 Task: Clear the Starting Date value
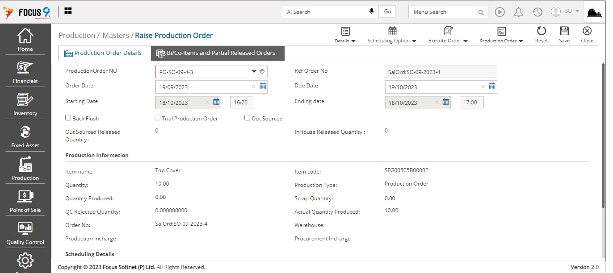(207, 103)
